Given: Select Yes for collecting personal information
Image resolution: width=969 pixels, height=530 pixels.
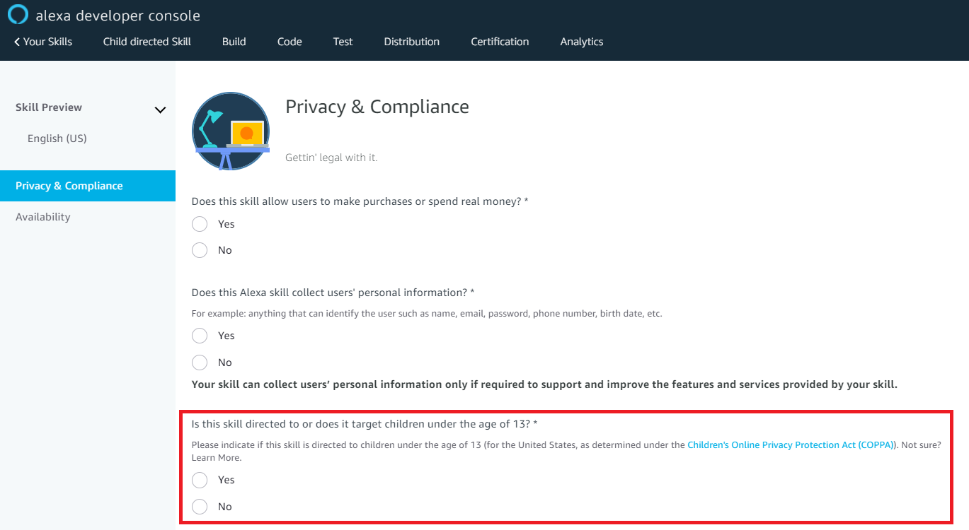Looking at the screenshot, I should (x=199, y=335).
